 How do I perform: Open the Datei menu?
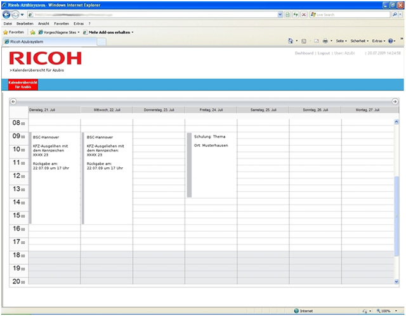[x=8, y=23]
